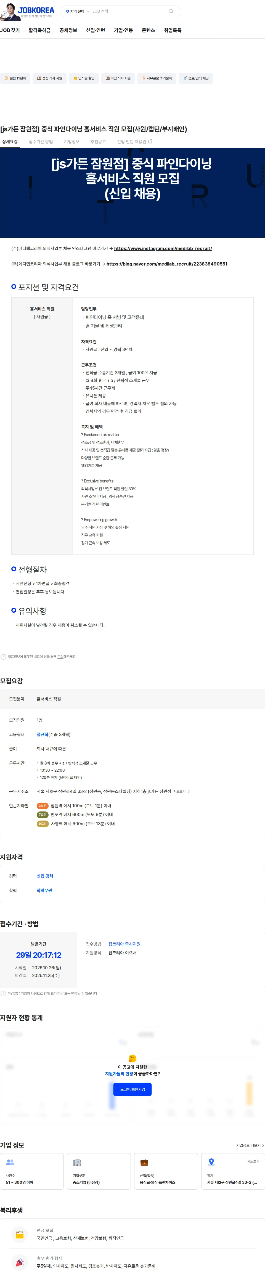Switch to the 접수기간·방법 tab
This screenshot has height=1271, width=265.
point(41,142)
